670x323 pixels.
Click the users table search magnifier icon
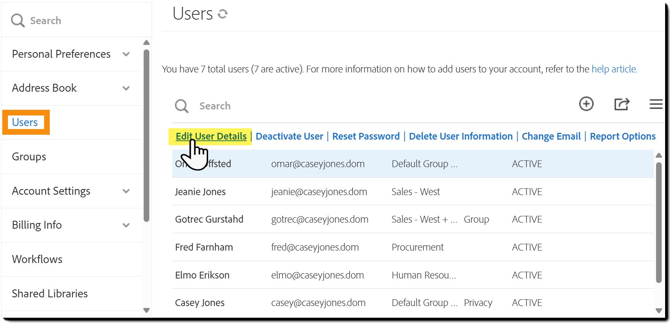(181, 106)
